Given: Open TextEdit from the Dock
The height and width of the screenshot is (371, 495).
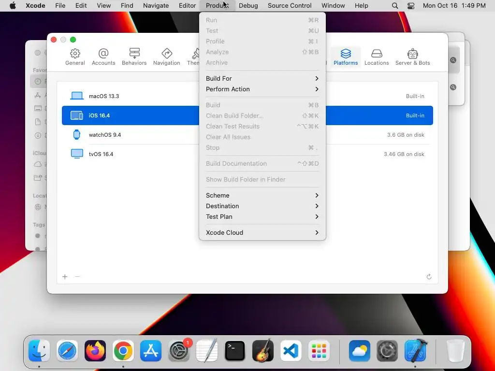Looking at the screenshot, I should pos(207,351).
